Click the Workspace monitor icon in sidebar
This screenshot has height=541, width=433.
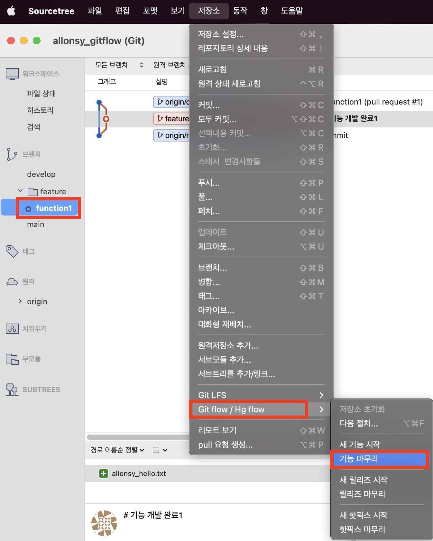(x=12, y=74)
